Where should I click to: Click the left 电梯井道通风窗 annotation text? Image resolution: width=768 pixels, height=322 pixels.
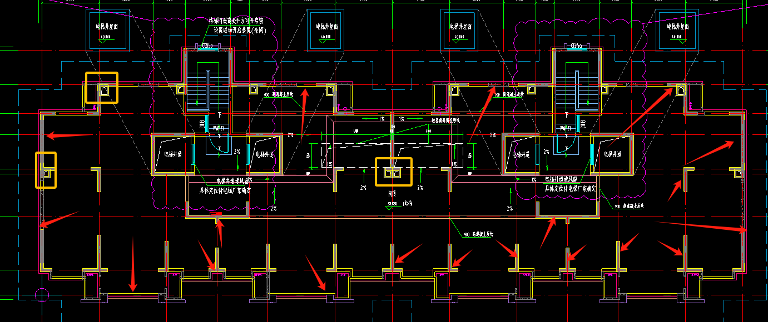[x=232, y=180]
